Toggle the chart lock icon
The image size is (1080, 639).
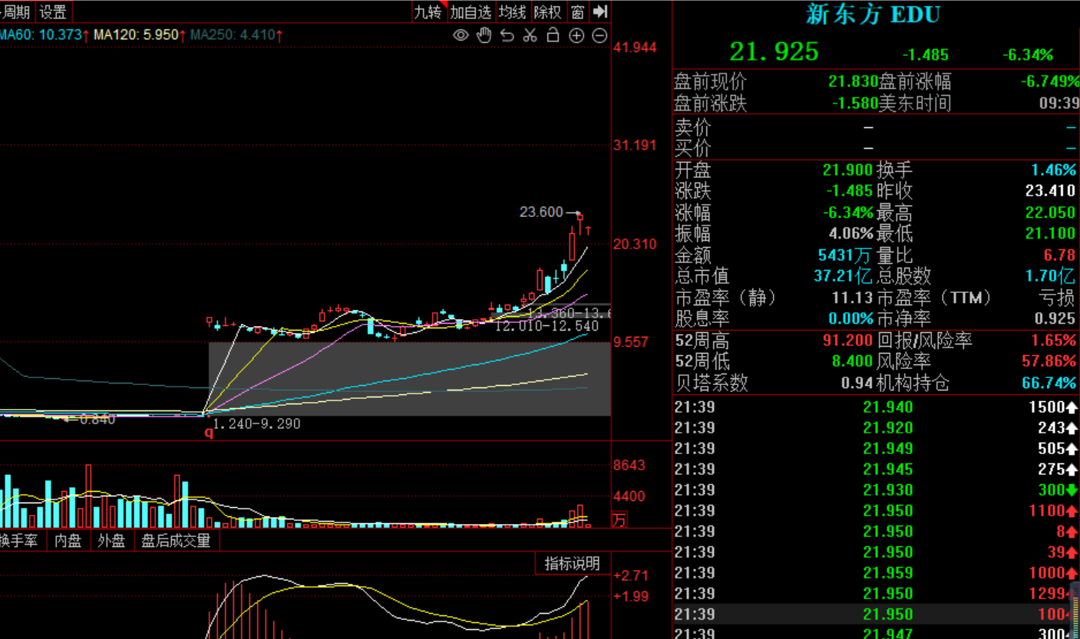coord(553,35)
